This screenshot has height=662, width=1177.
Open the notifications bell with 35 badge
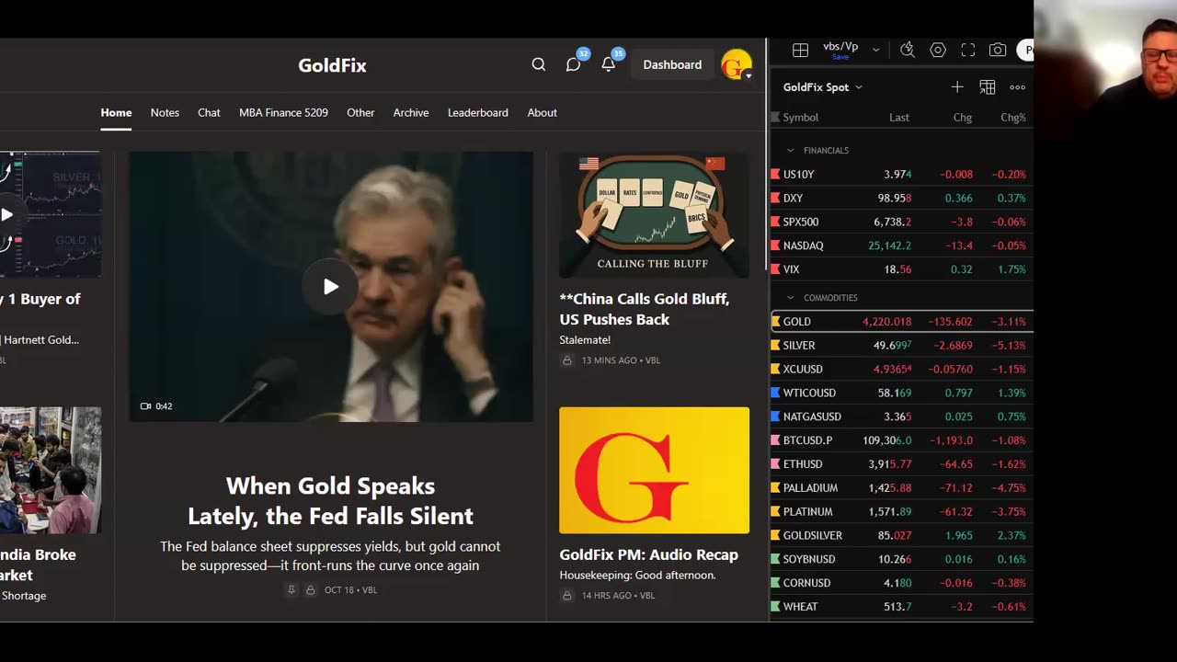609,64
